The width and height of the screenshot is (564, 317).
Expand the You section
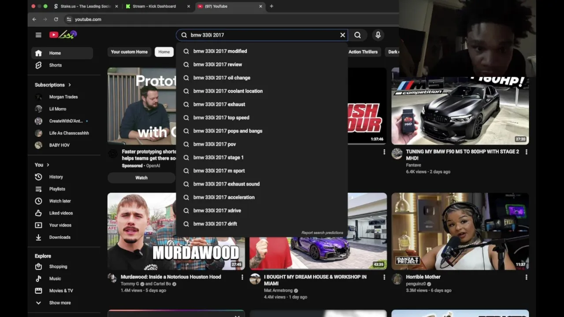click(x=42, y=165)
